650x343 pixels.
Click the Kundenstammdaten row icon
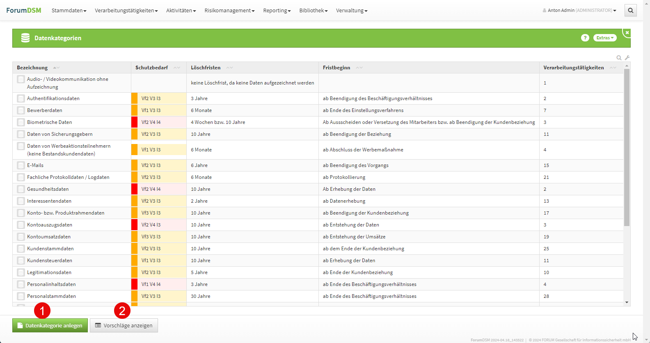click(21, 249)
